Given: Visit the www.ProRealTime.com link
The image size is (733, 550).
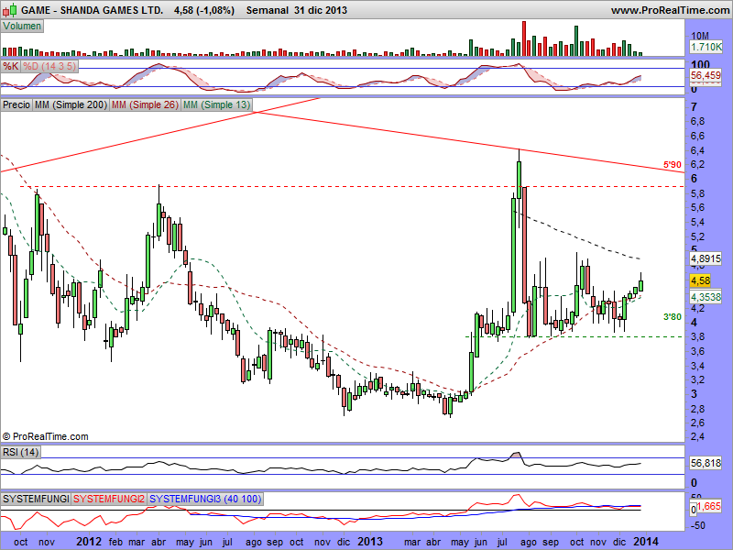Looking at the screenshot, I should [x=669, y=11].
